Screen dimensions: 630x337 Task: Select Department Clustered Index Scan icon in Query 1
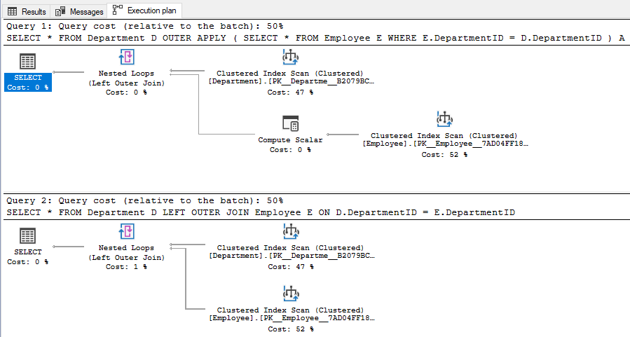click(290, 57)
